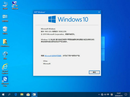130x97 pixels.
Task: Open the Action Center notifications icon
Action: (126, 95)
